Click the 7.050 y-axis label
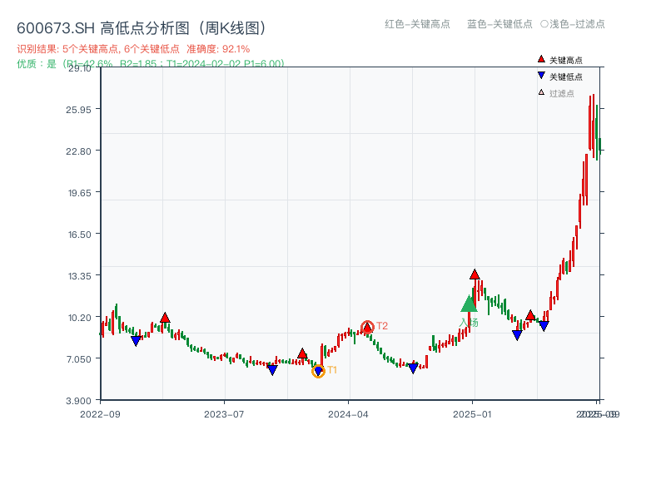 pyautogui.click(x=79, y=359)
